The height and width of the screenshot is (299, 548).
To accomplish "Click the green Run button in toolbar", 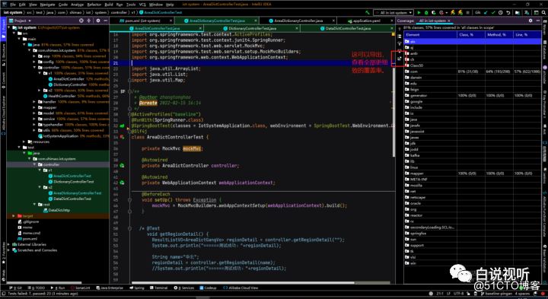I will pos(419,13).
